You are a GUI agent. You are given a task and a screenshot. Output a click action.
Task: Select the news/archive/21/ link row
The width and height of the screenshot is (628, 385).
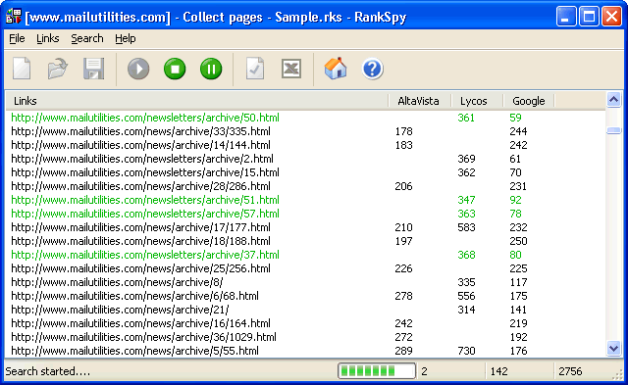305,310
